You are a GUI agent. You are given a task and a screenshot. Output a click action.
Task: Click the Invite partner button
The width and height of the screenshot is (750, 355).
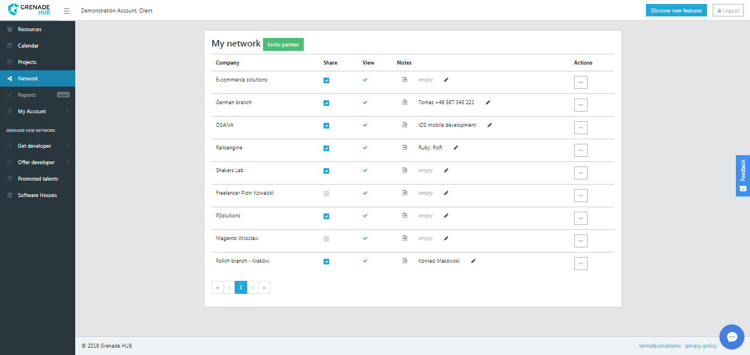(283, 45)
